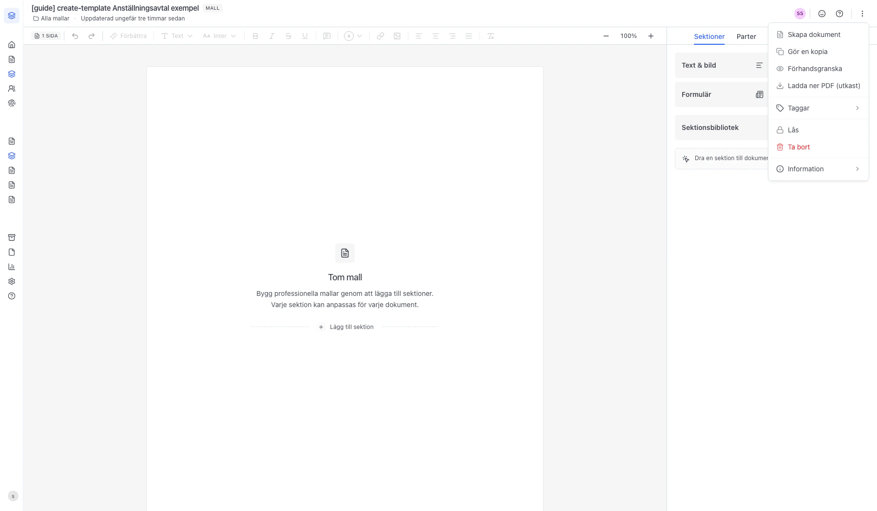The width and height of the screenshot is (877, 511).
Task: Expand the Information submenu
Action: click(x=819, y=169)
